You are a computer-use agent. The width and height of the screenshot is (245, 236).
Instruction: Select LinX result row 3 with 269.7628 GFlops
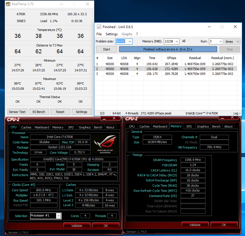166,74
